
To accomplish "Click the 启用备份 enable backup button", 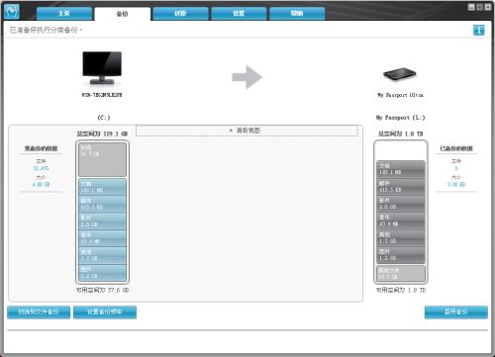I will (456, 312).
